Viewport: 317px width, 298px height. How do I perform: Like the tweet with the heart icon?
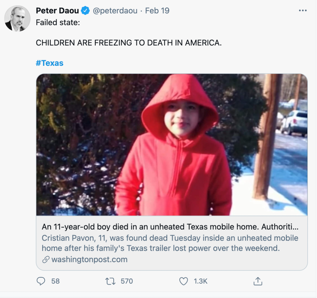(x=183, y=281)
